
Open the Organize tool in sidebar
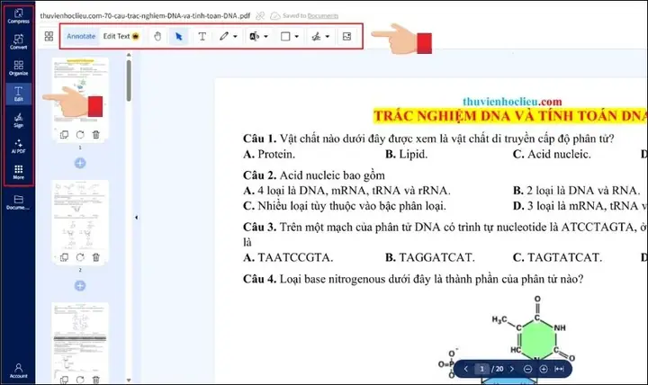[18, 67]
